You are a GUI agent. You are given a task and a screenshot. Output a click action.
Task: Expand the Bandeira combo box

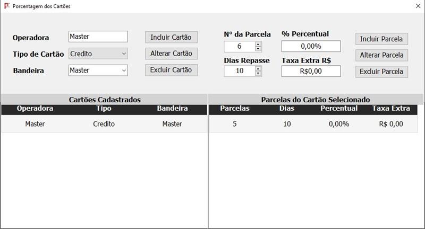(98, 71)
